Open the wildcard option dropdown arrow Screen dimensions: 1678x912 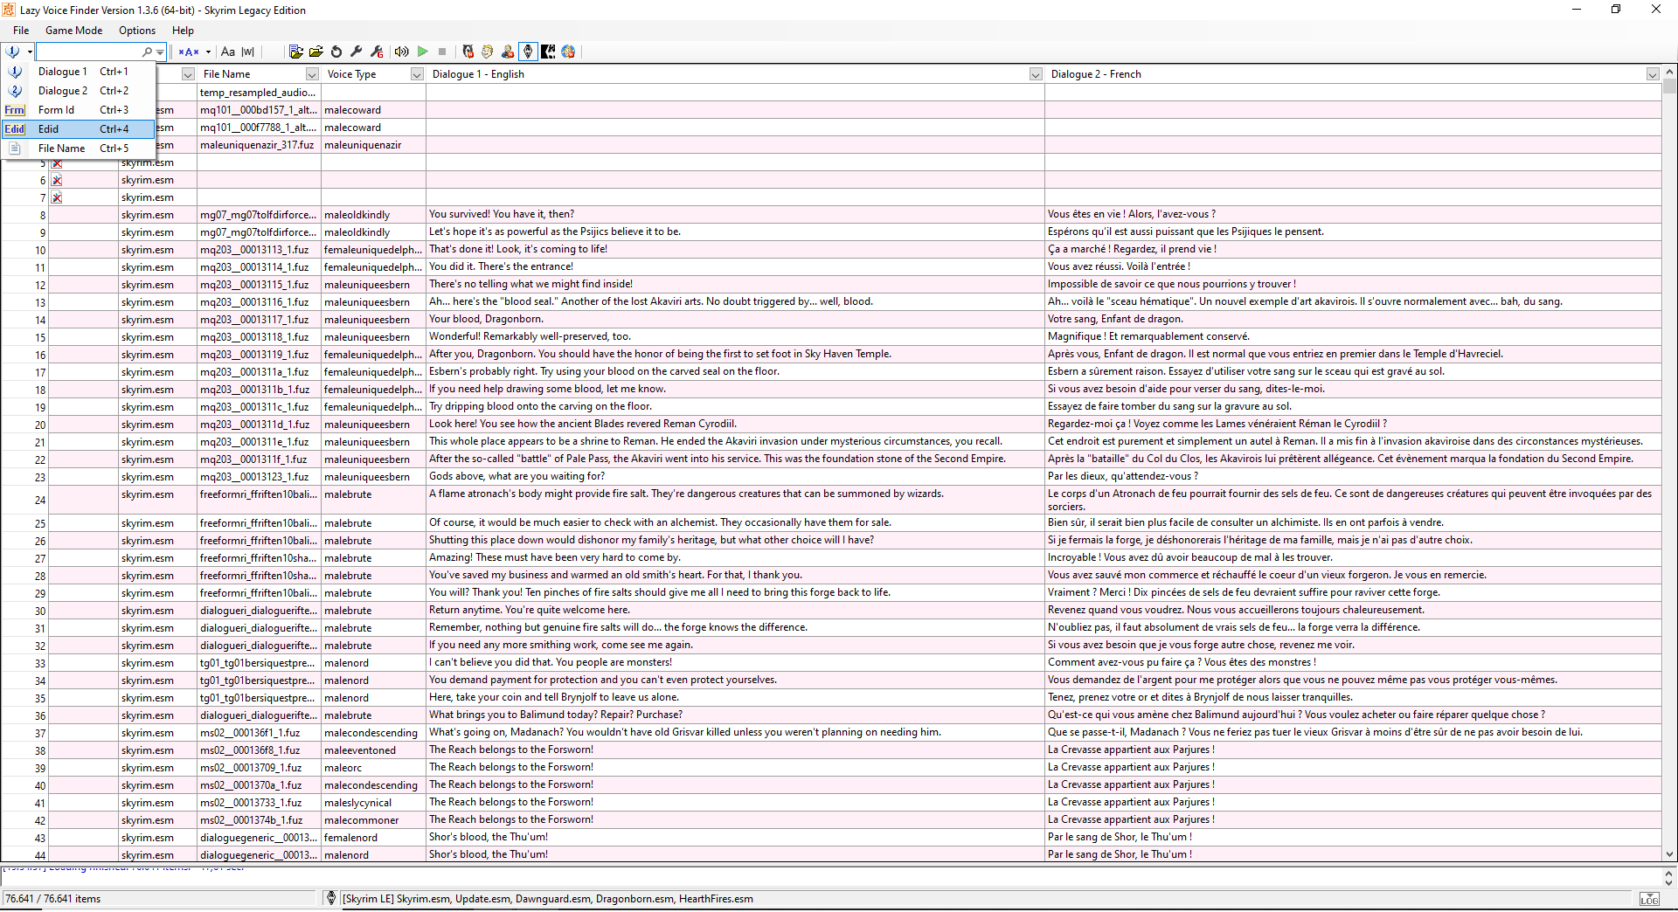pos(208,52)
